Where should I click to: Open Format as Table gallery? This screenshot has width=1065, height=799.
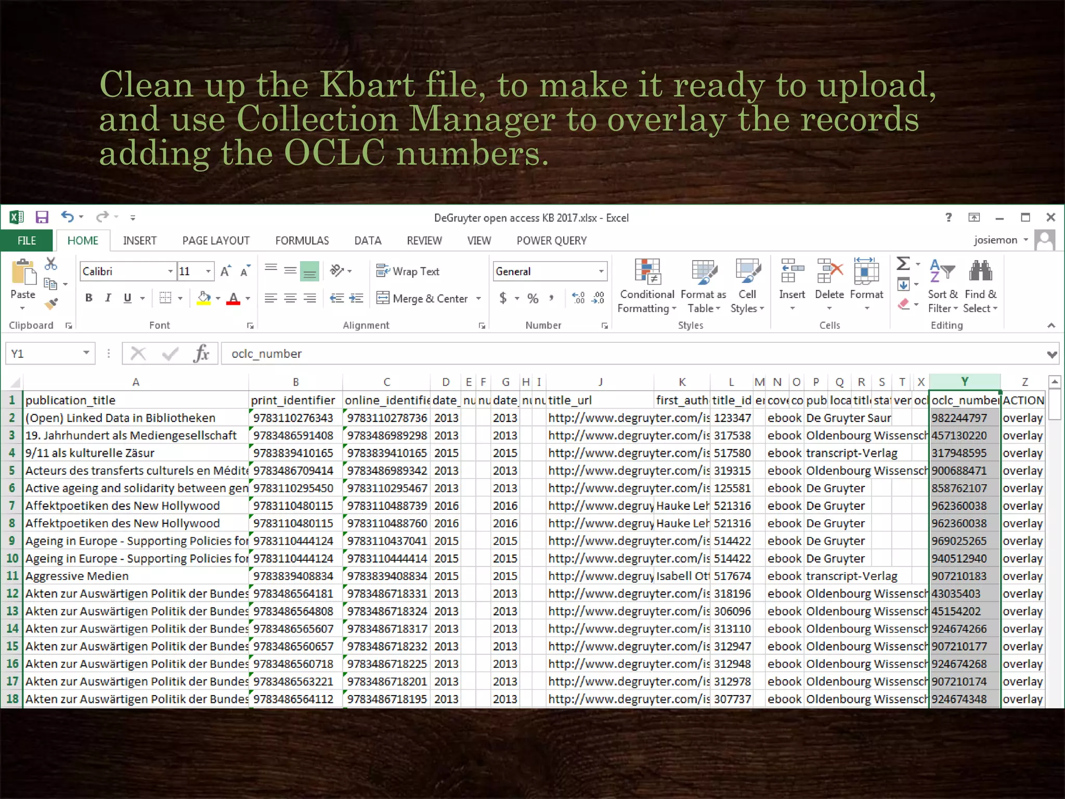[x=704, y=286]
